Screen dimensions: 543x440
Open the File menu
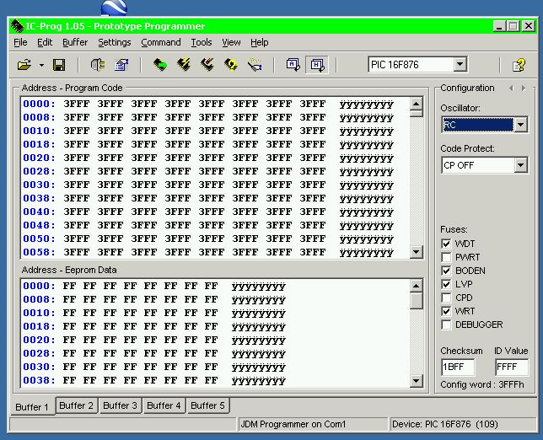click(x=20, y=42)
